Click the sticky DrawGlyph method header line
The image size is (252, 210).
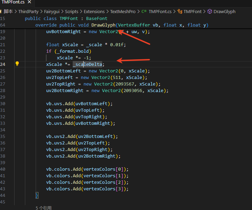click(x=121, y=25)
